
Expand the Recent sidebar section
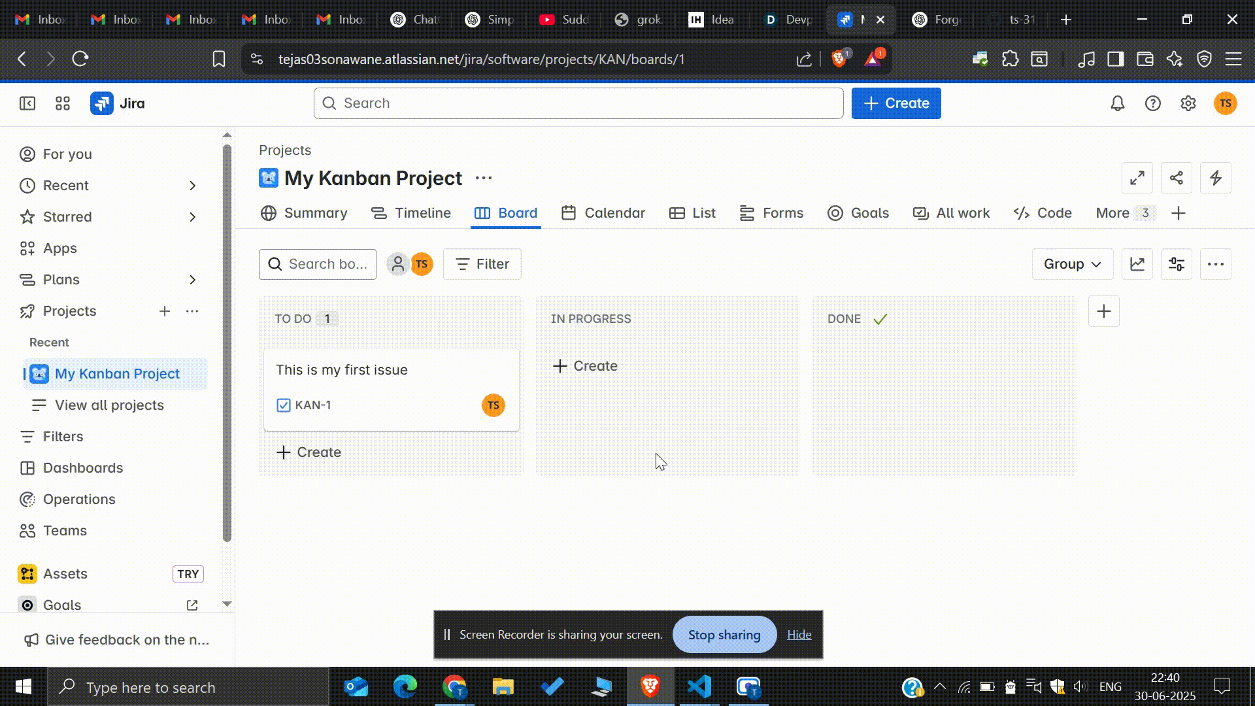(192, 186)
